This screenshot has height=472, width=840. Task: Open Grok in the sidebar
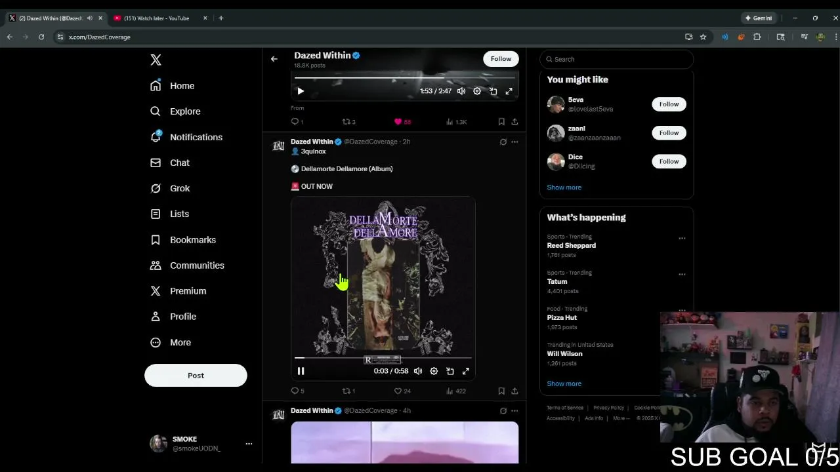171,188
